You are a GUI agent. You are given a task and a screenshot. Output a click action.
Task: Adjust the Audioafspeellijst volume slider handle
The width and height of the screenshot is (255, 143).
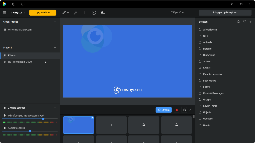click(x=30, y=131)
